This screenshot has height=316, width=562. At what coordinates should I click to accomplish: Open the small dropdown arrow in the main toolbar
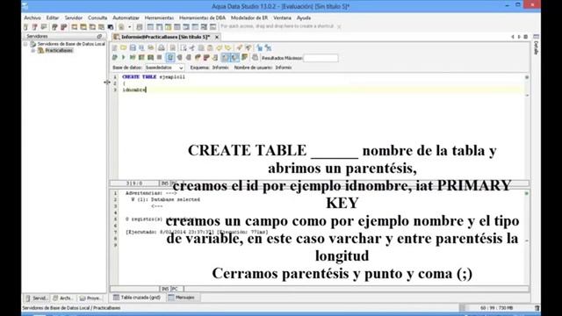pyautogui.click(x=129, y=27)
